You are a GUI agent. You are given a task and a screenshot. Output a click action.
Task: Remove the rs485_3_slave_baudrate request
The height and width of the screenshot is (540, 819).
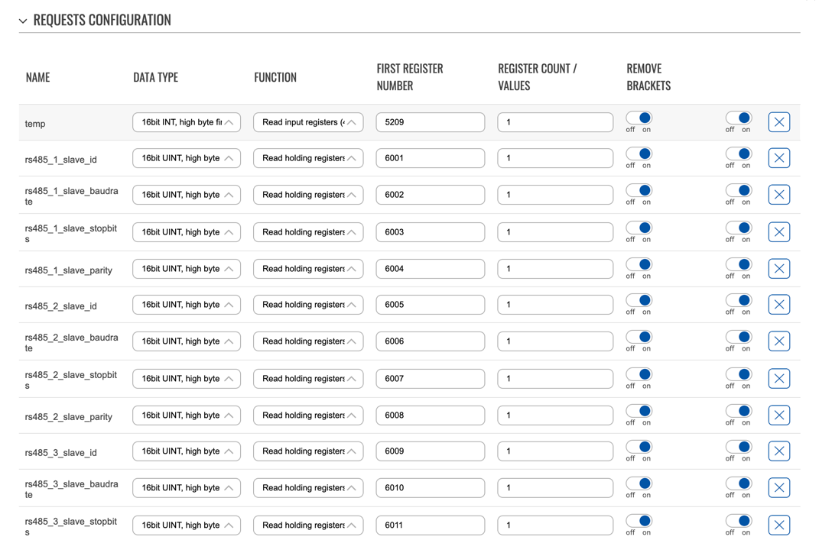tap(778, 488)
